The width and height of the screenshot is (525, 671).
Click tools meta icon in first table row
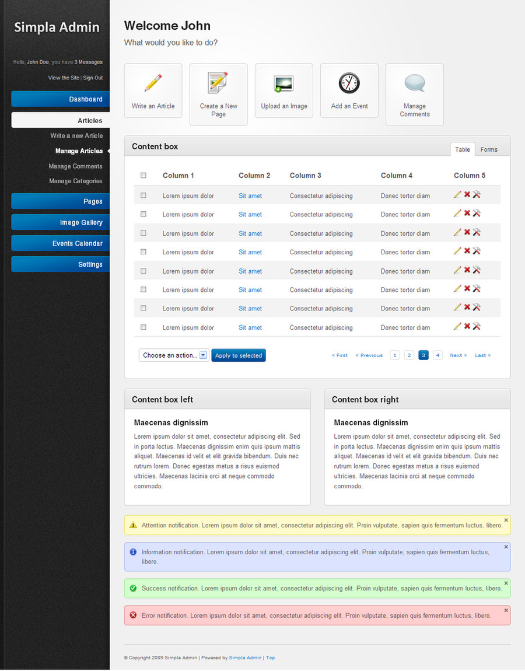(477, 194)
